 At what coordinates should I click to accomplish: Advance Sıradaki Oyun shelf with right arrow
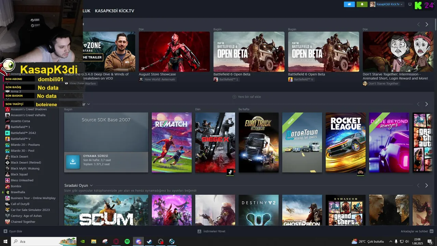point(427,186)
